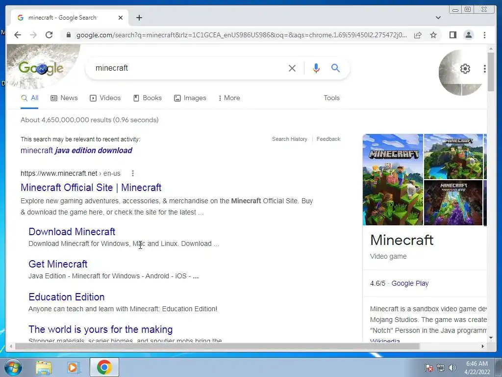Switch to the News tab

64,98
